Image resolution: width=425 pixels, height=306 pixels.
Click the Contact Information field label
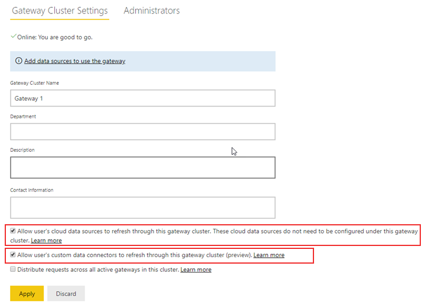pyautogui.click(x=31, y=190)
